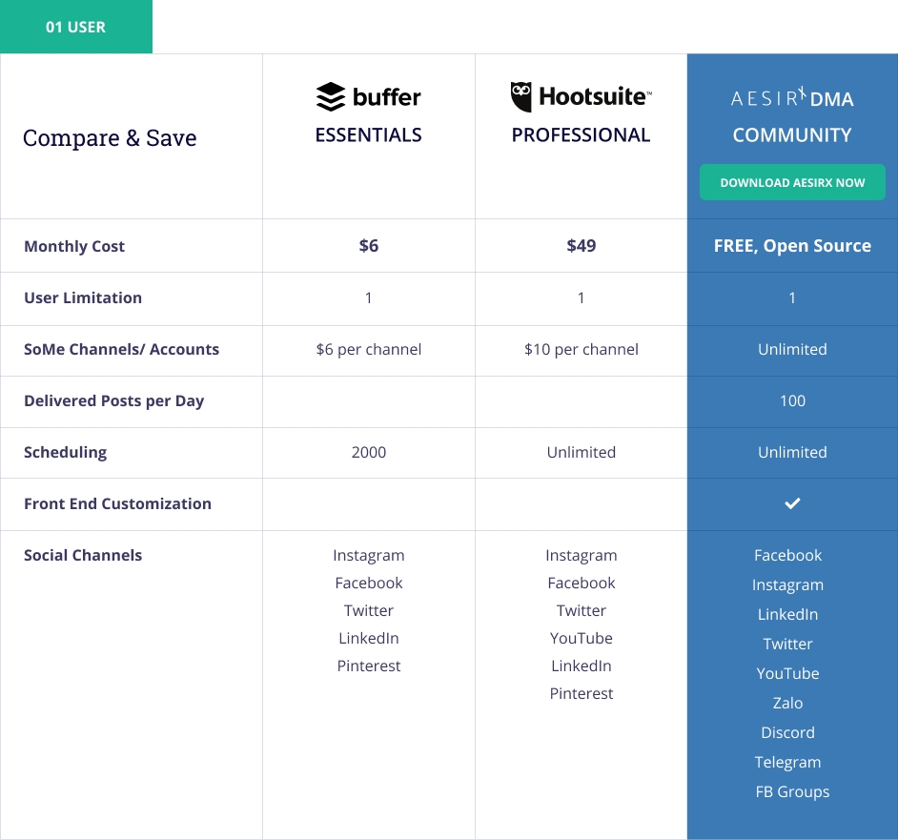Select the 01 USER tab
The image size is (898, 840).
pyautogui.click(x=76, y=27)
